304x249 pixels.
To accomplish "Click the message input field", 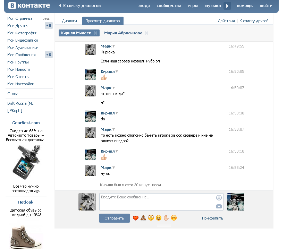I will (157, 202).
